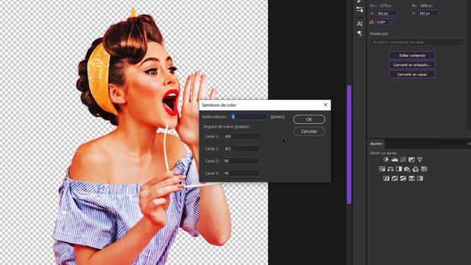This screenshot has width=471, height=265.
Task: Close the Semitono de color dialog
Action: tap(325, 105)
